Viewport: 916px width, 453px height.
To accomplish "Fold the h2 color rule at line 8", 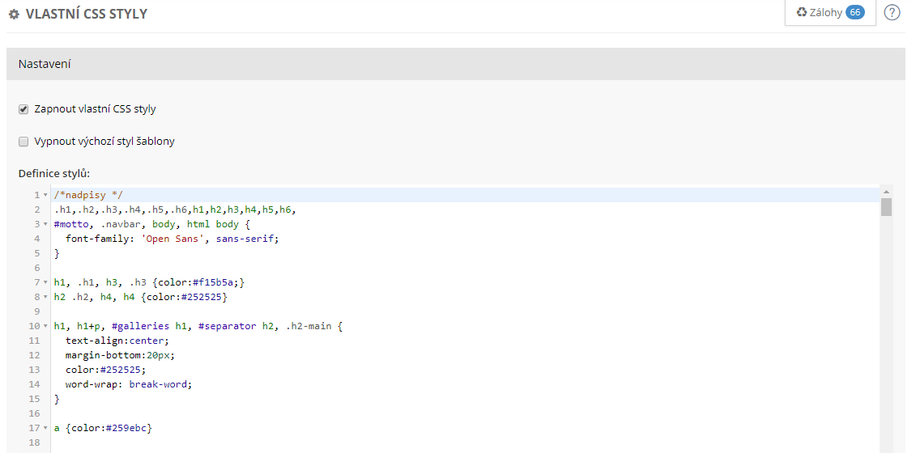I will [x=45, y=297].
